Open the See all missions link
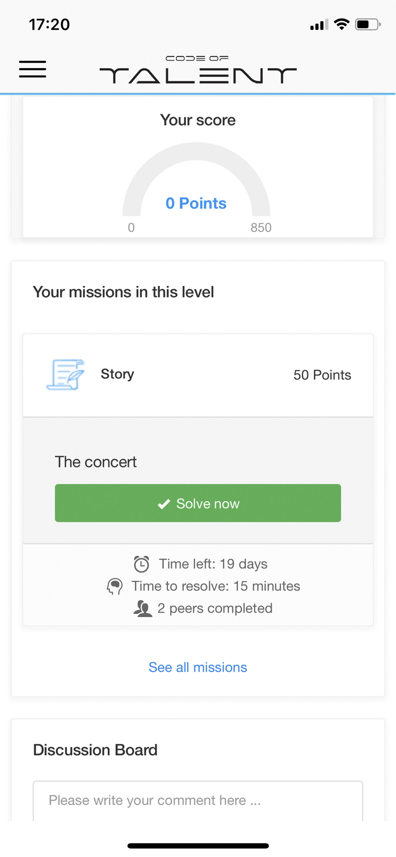This screenshot has height=857, width=396. [x=198, y=667]
